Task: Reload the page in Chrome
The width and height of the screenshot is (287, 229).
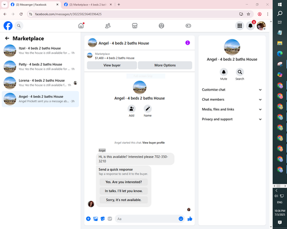Action: pyautogui.click(x=21, y=14)
